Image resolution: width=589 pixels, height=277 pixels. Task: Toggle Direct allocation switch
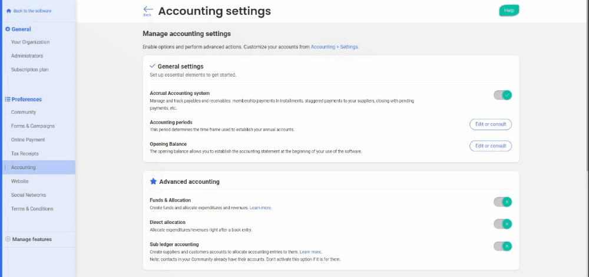(x=502, y=224)
